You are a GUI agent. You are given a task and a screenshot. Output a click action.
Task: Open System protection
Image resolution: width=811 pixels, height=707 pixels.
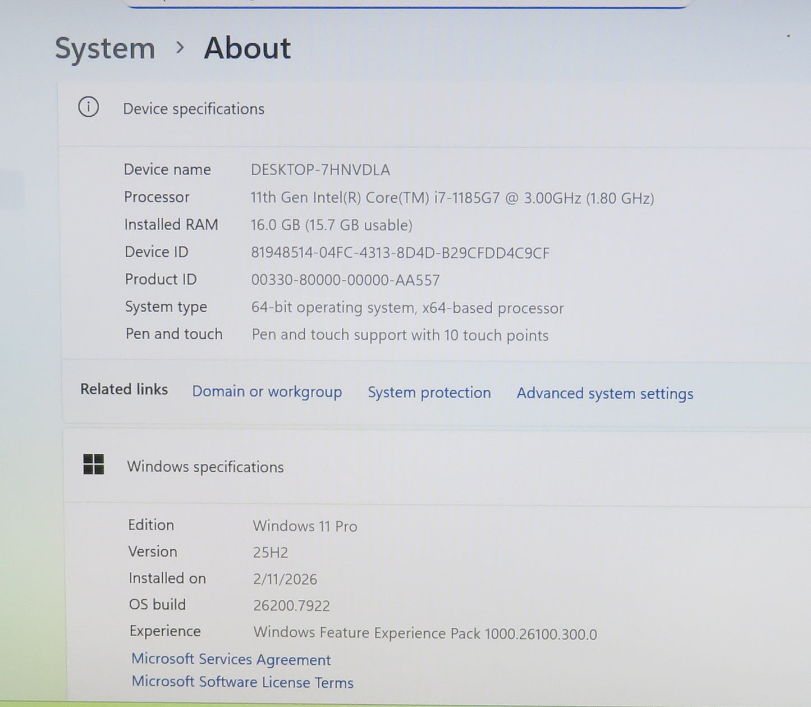pyautogui.click(x=429, y=393)
